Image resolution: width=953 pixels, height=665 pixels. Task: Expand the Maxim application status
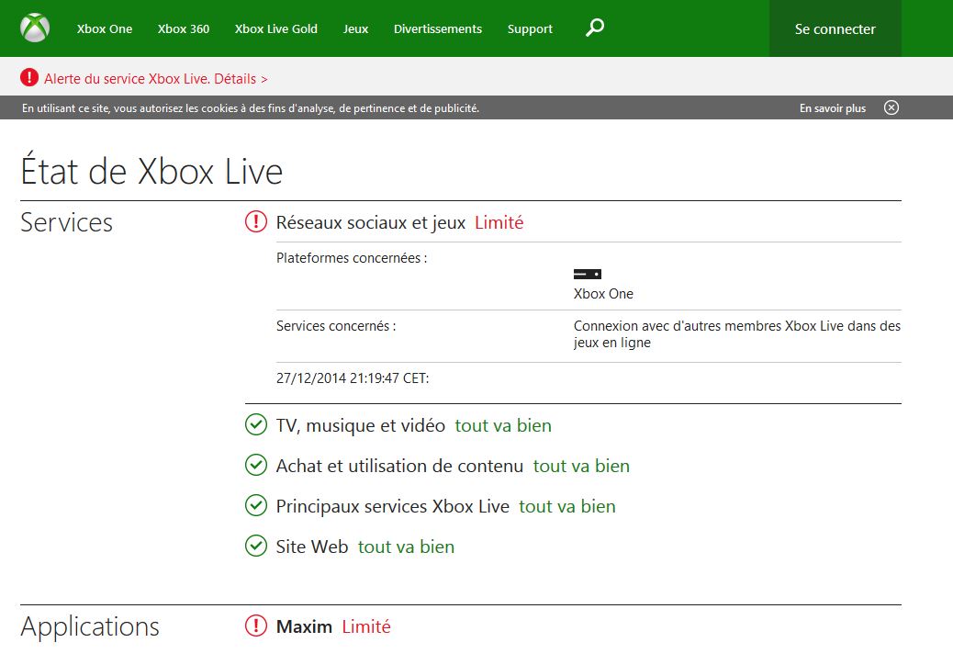304,626
